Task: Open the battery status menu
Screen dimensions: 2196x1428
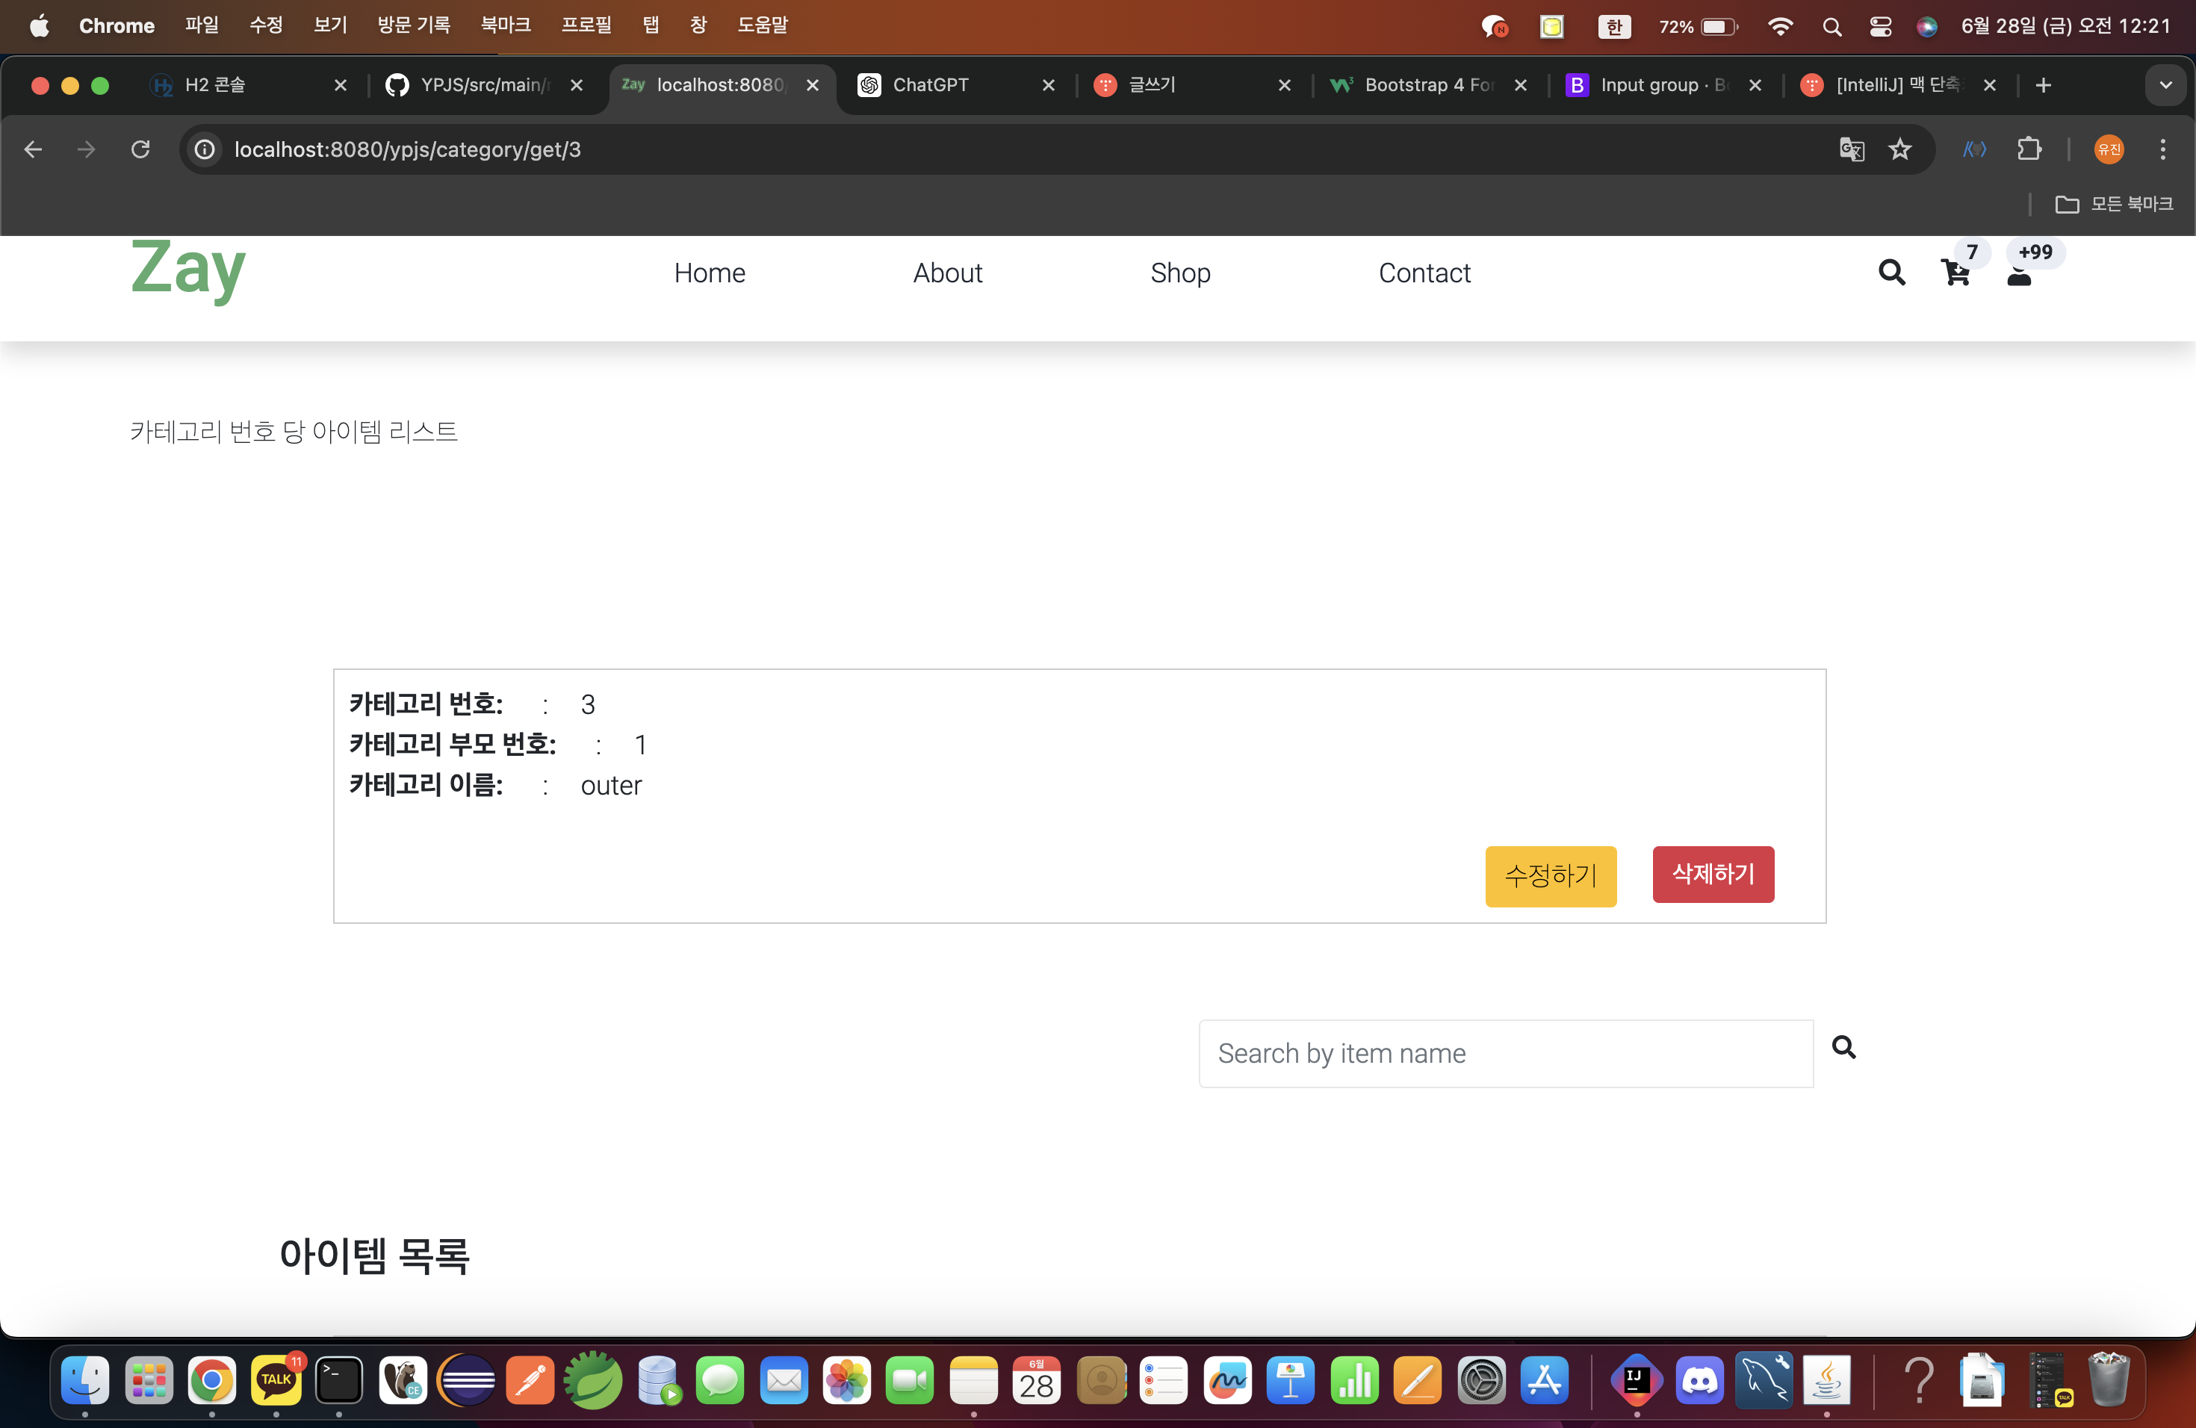Action: pos(1698,27)
